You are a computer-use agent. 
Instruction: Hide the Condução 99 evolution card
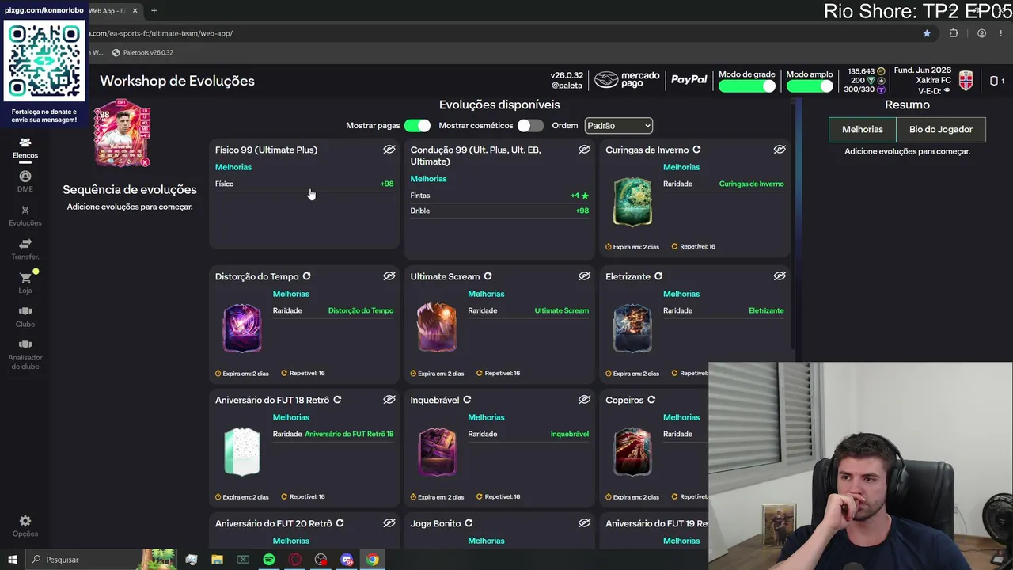[584, 150]
